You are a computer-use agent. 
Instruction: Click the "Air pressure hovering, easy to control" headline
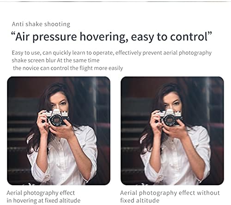111,37
